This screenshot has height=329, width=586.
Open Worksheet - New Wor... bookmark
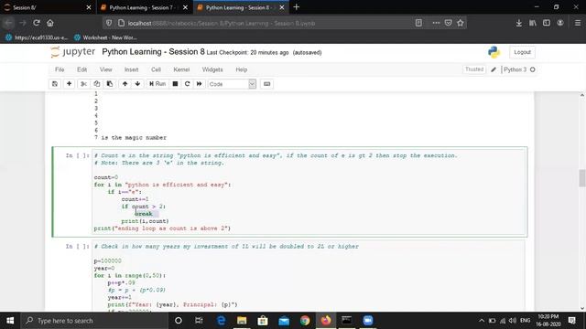(105, 37)
